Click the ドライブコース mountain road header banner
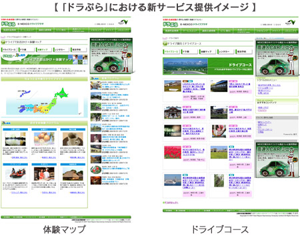Image resolution: width=300 pixels, height=240 pixels. click(x=208, y=66)
